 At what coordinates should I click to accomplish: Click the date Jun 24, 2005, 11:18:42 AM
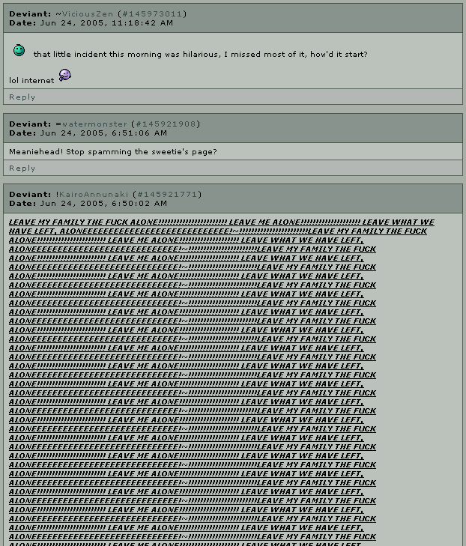[106, 23]
